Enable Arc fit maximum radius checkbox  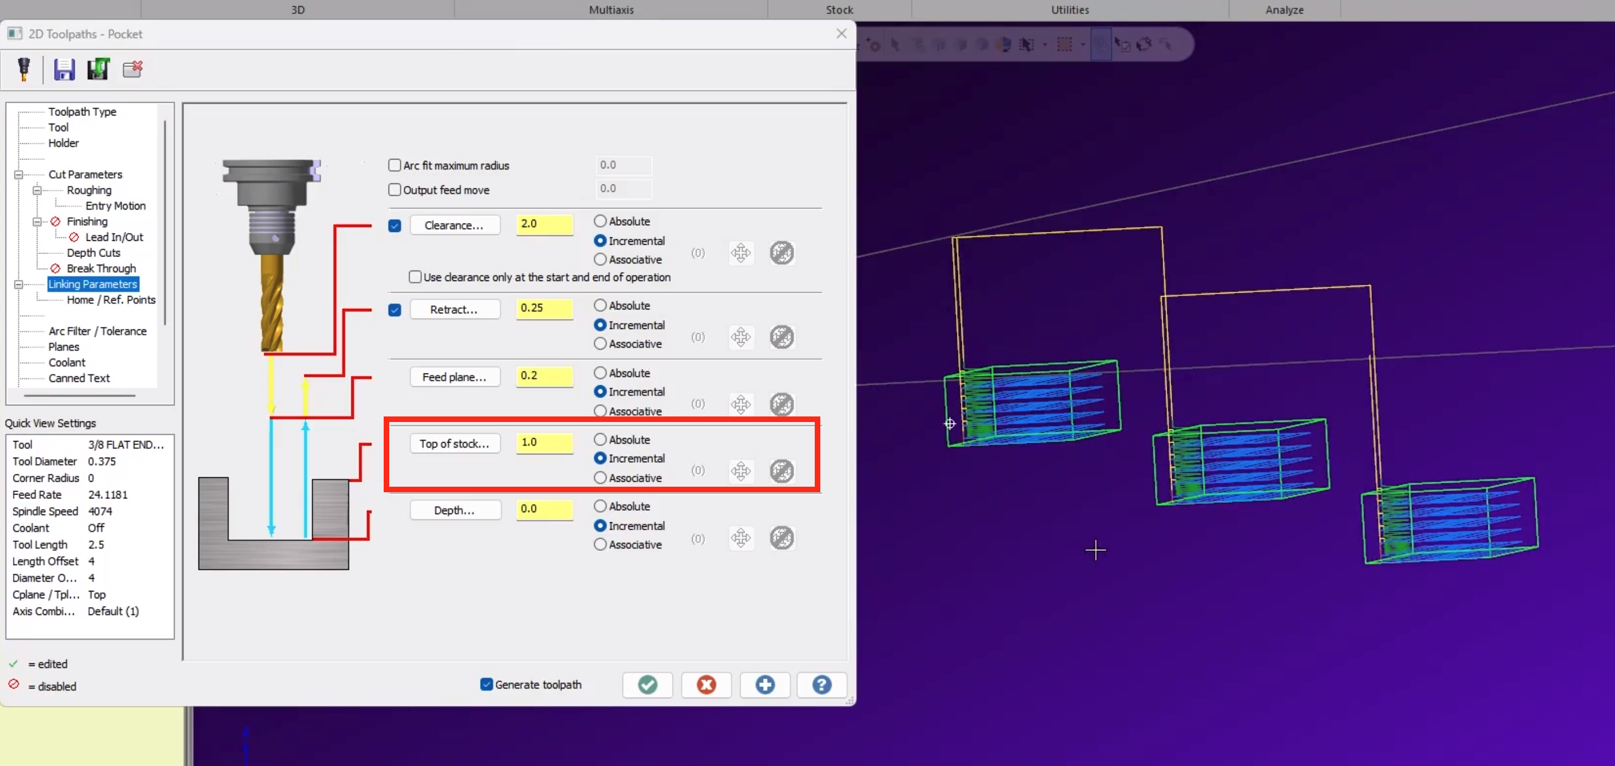(394, 164)
